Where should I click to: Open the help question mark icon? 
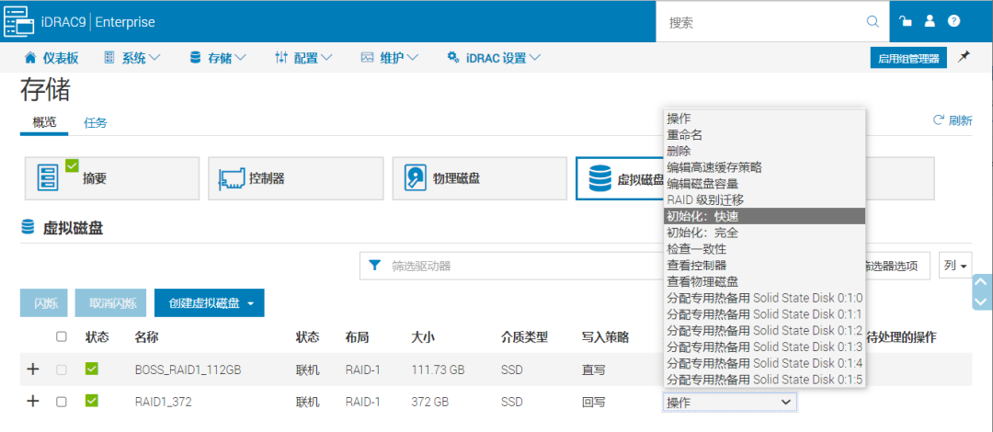tap(953, 21)
